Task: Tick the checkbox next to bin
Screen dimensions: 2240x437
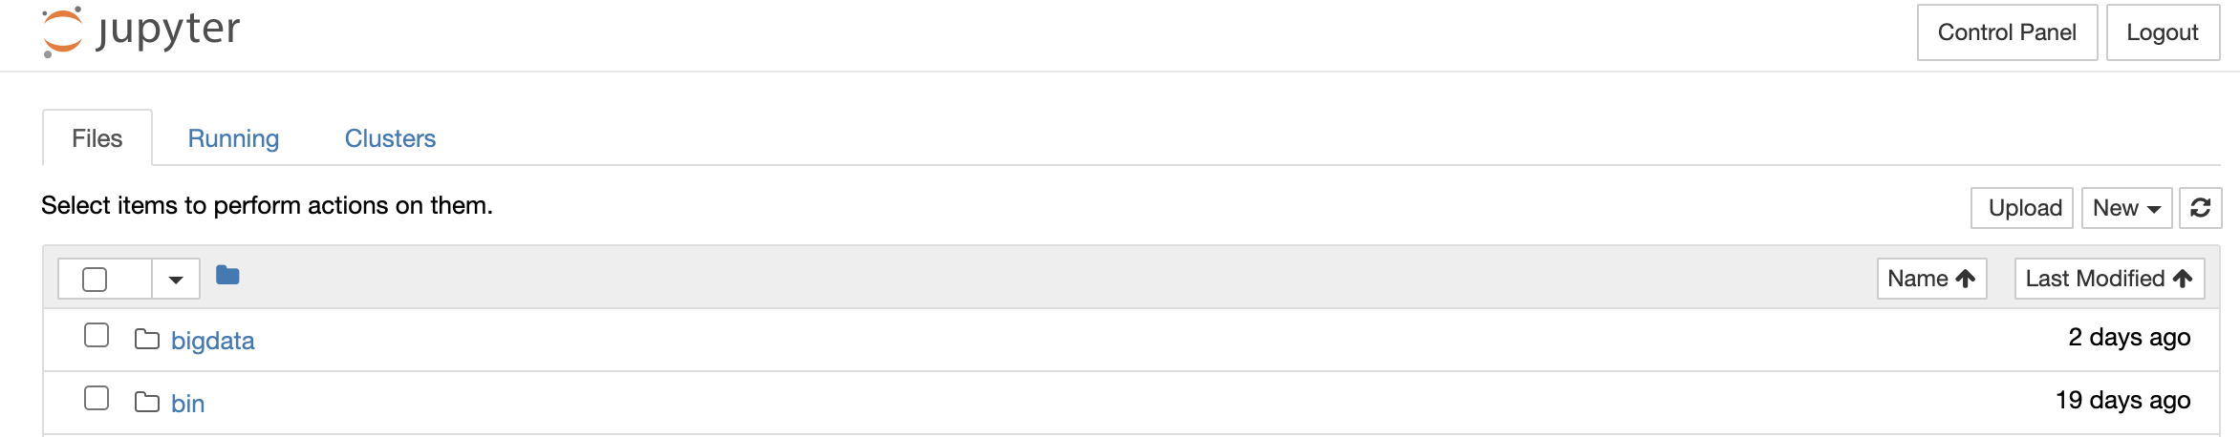Action: [x=97, y=399]
